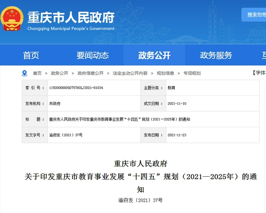Screen dimensions: 266x213
Task: Click the 字体 font size control
Action: click(x=259, y=73)
